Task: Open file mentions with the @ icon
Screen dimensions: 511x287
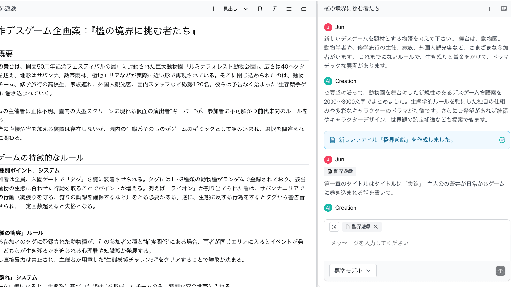Action: tap(334, 227)
